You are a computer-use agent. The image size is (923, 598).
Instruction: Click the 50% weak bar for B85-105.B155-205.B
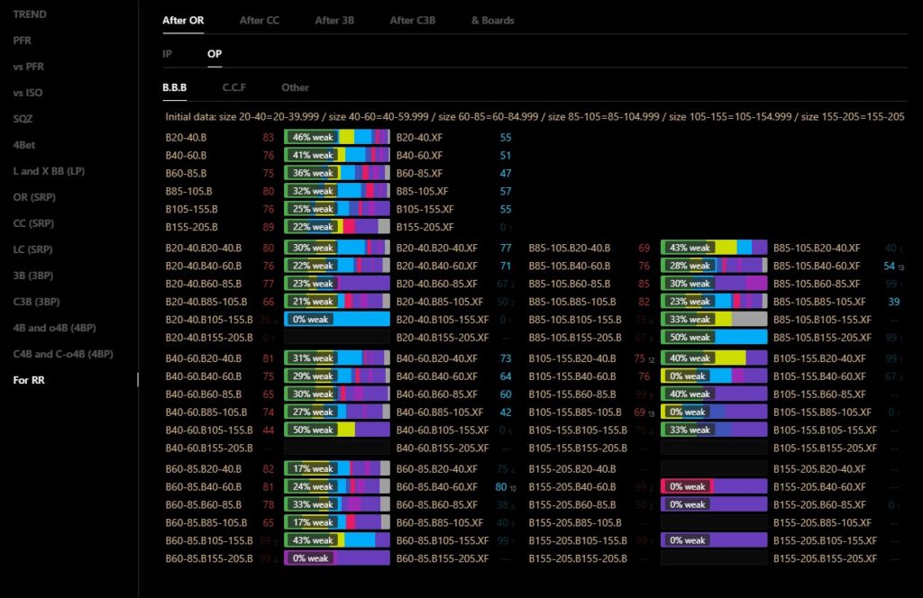[x=713, y=337]
